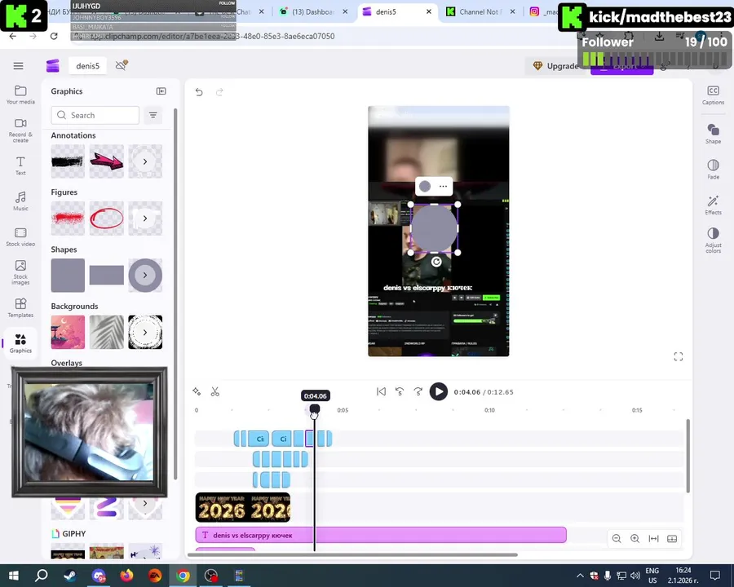Skip forward five seconds
The image size is (734, 587).
418,392
